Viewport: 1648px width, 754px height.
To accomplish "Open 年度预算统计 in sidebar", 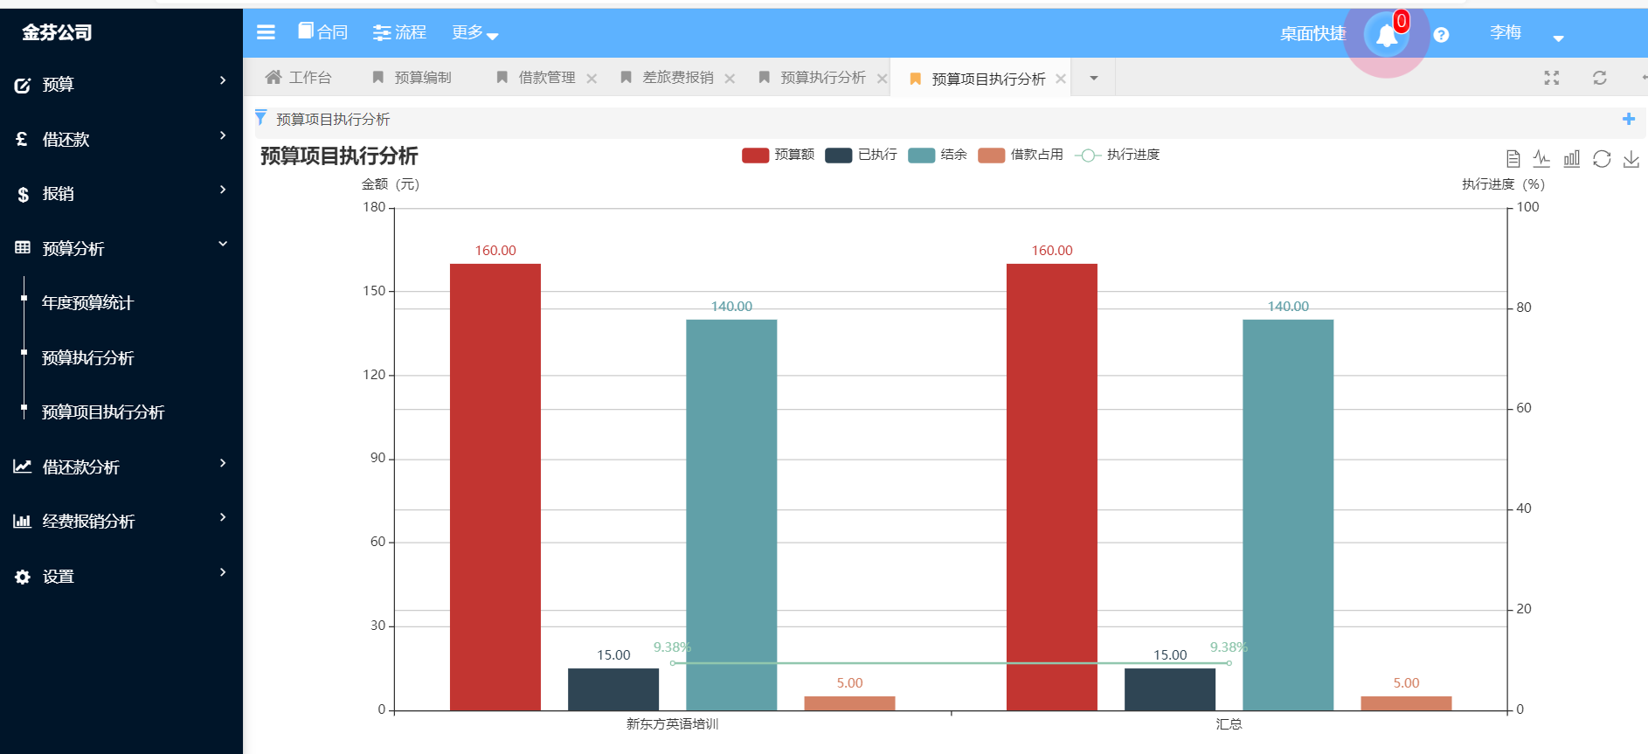I will (x=87, y=302).
